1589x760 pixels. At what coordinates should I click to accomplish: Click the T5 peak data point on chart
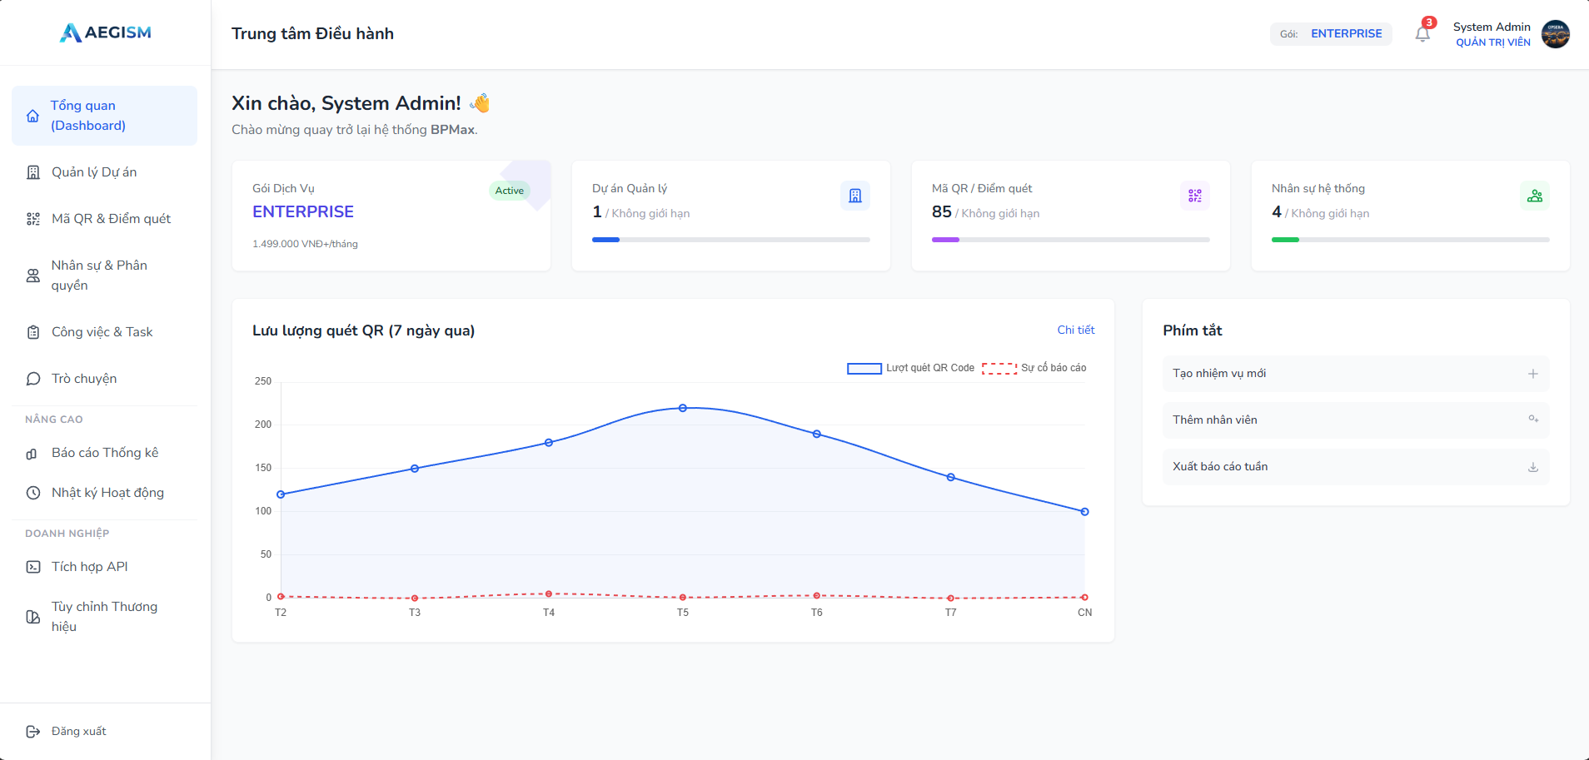coord(682,408)
